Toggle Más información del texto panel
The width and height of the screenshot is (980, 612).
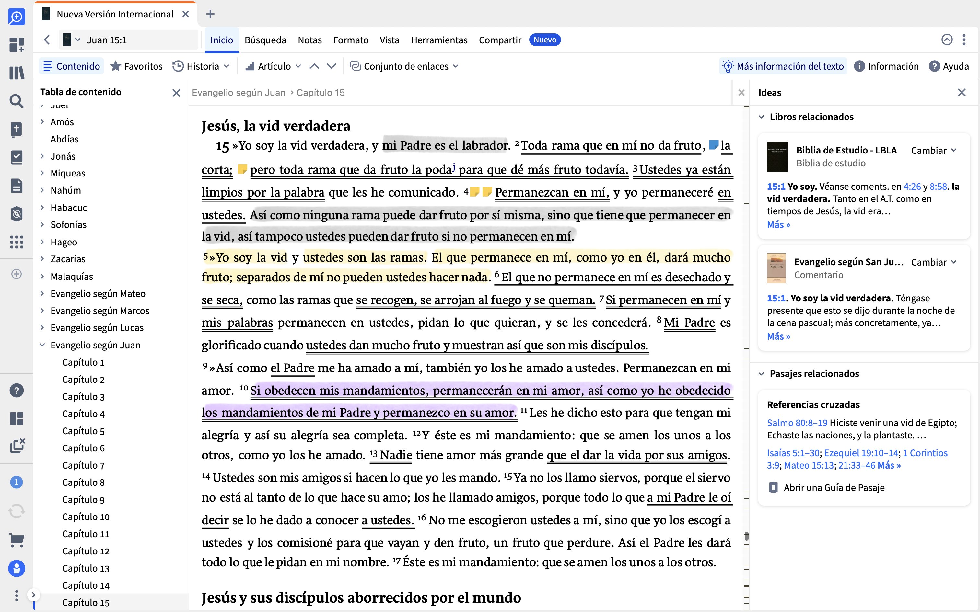click(x=783, y=66)
